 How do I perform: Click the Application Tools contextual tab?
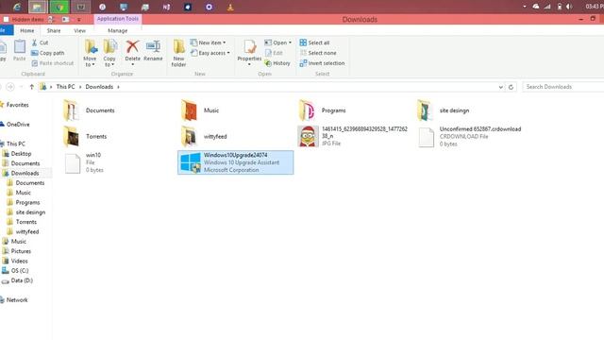pos(117,19)
